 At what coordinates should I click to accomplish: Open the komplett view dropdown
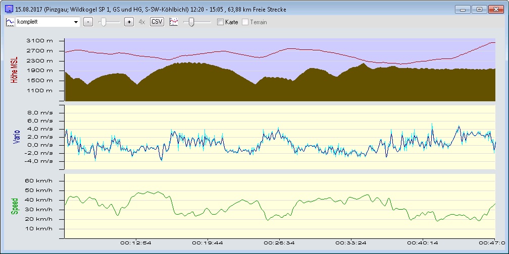[x=76, y=22]
